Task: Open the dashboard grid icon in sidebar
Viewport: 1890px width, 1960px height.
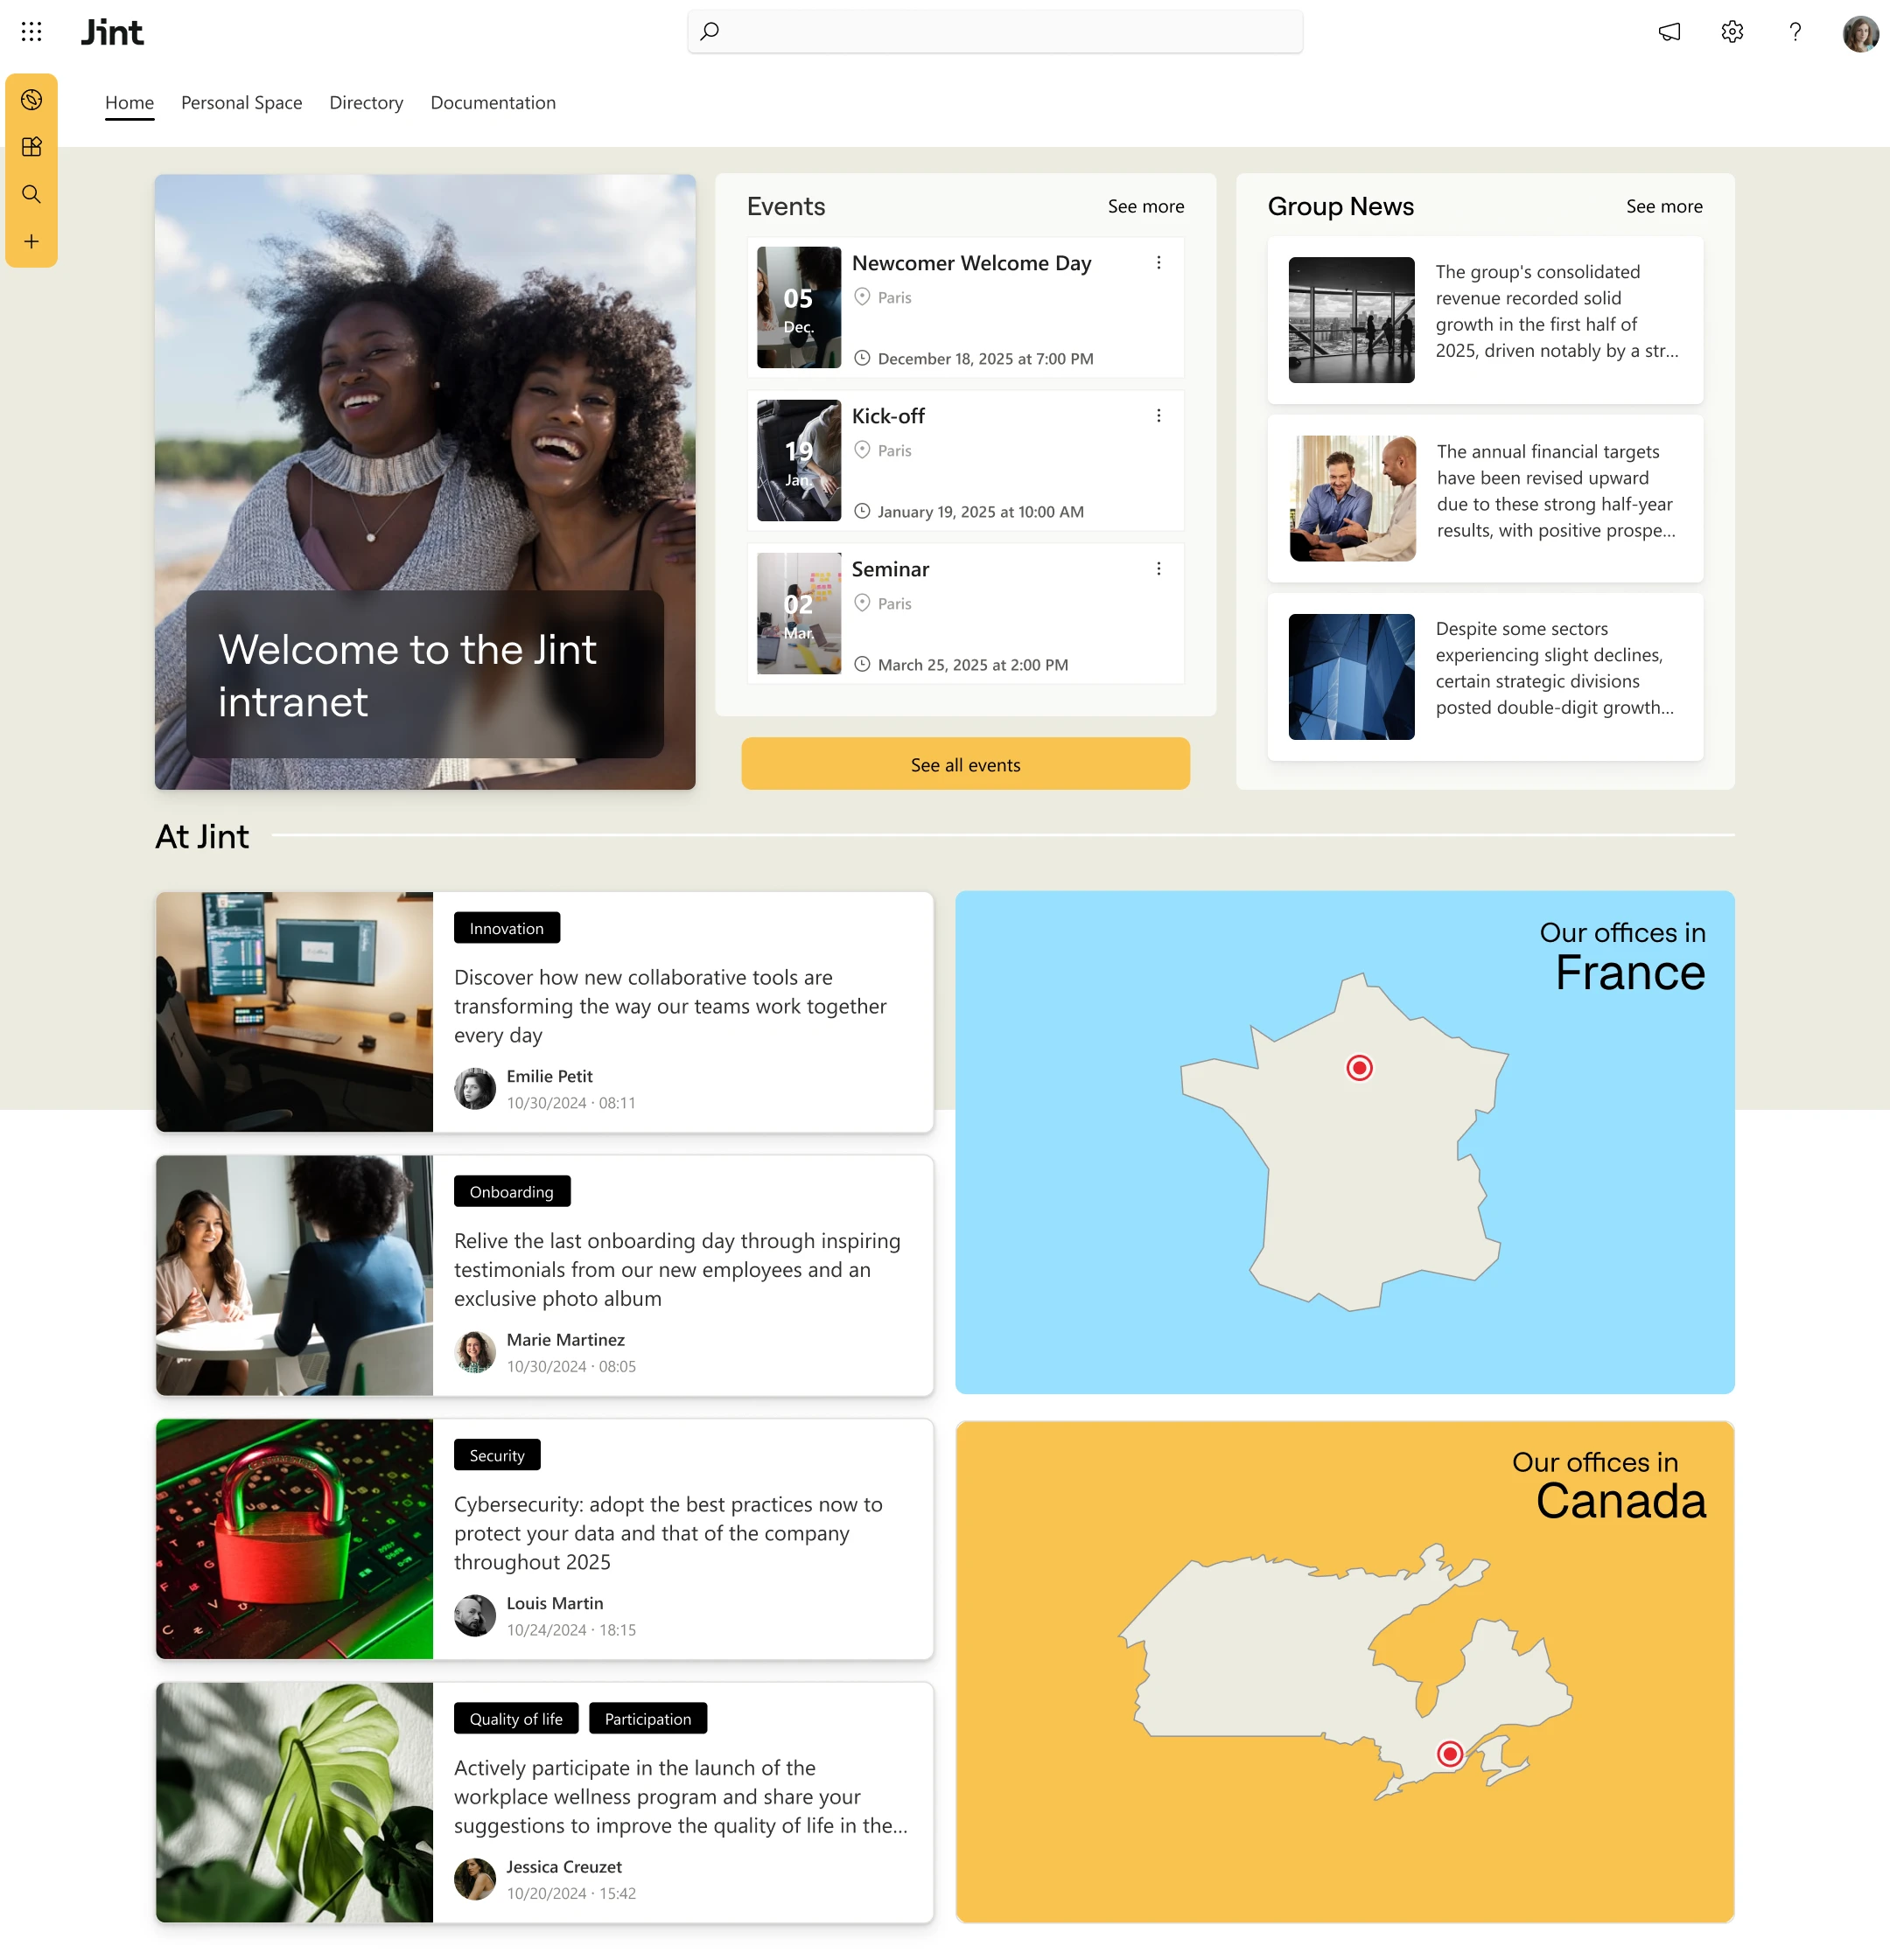Action: [31, 147]
